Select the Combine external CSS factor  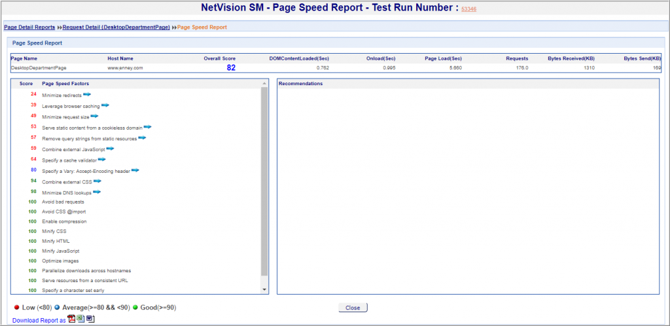(x=67, y=183)
